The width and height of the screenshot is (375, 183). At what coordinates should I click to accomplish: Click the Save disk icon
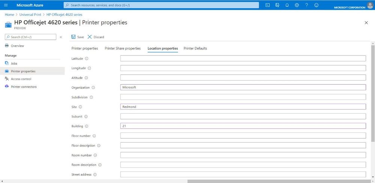[x=74, y=37]
